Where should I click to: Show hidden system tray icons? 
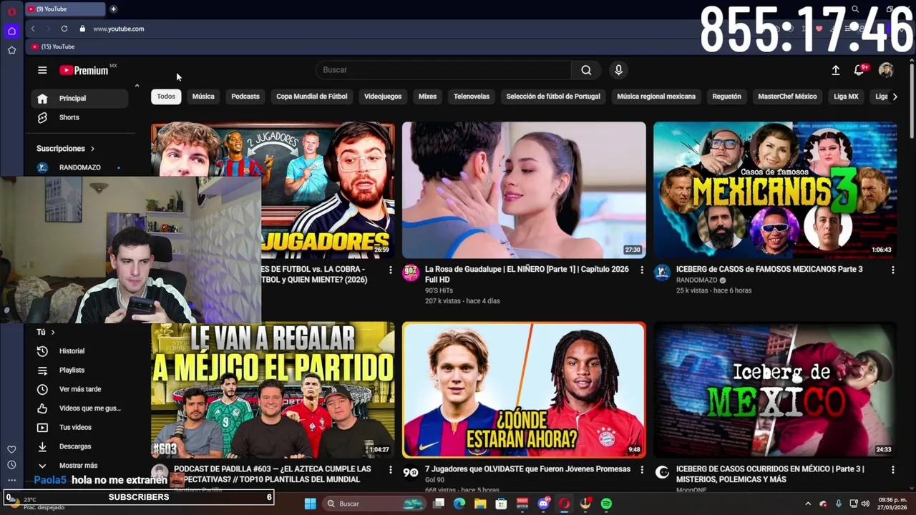(x=808, y=504)
